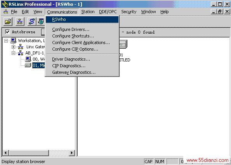Image resolution: width=231 pixels, height=165 pixels.
Task: Select the Linx Gateways tree row
Action: click(35, 47)
